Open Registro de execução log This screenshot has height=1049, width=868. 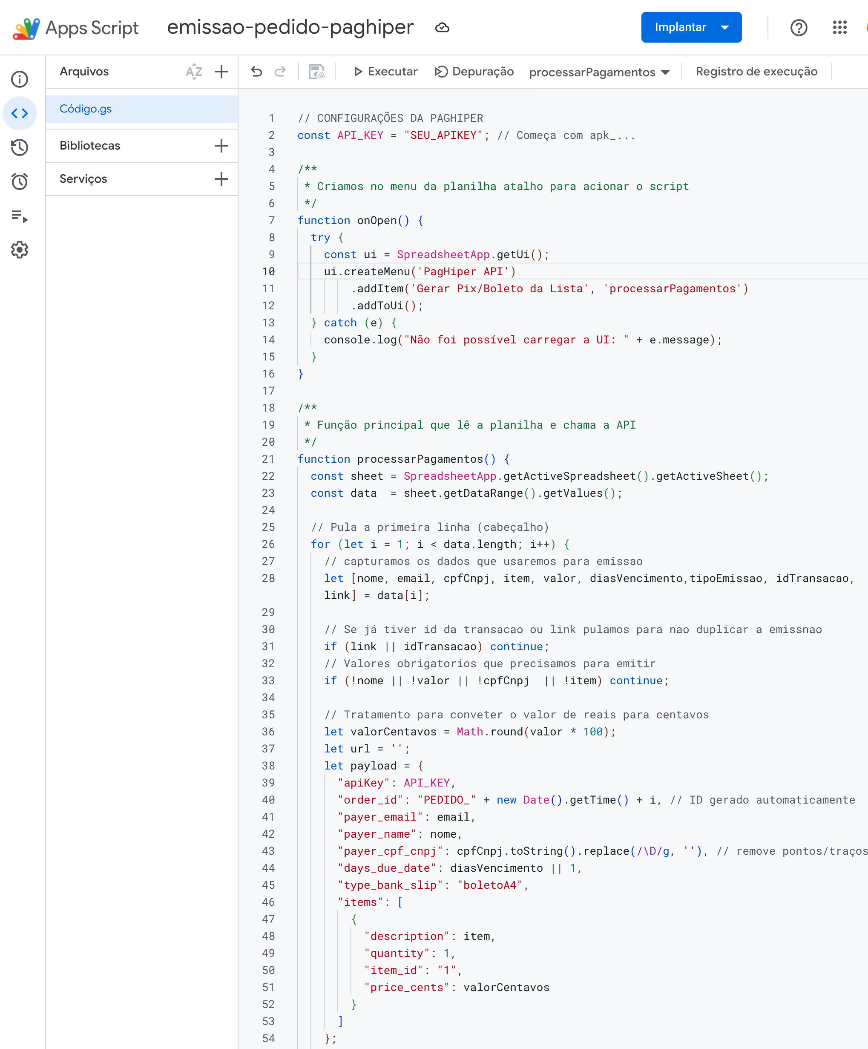click(756, 72)
